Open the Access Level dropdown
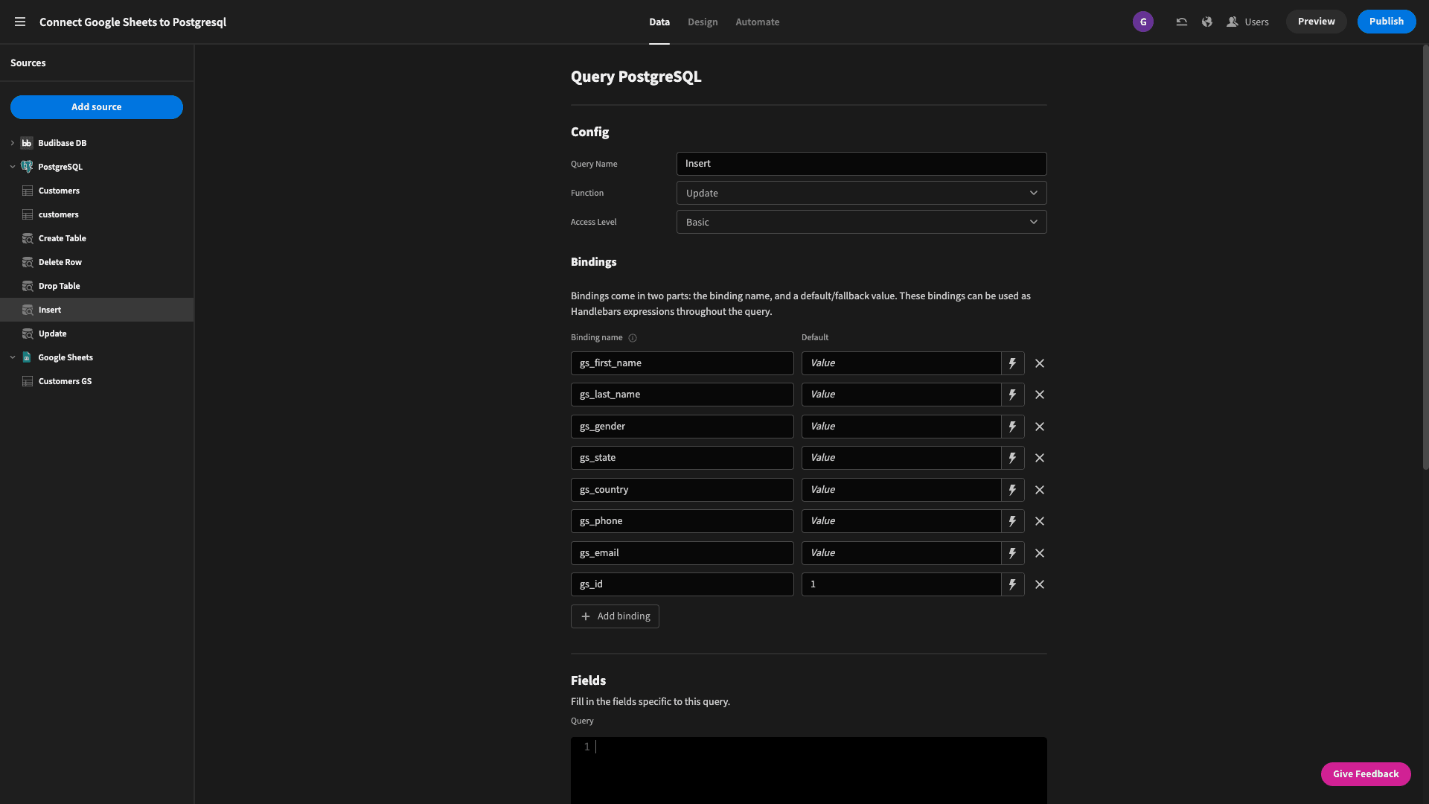Screen dimensions: 1429x804 tap(861, 222)
